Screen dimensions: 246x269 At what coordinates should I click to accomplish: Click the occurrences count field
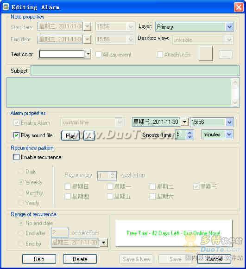pyautogui.click(x=60, y=232)
